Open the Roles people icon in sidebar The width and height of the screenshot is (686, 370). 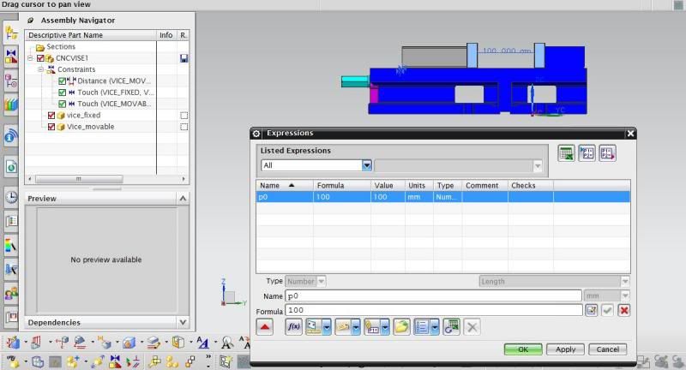point(11,294)
